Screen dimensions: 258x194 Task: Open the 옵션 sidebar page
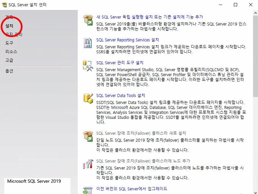pyautogui.click(x=9, y=71)
